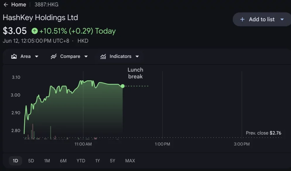Click the +10.51% (+0.29) Today change text
The width and height of the screenshot is (291, 171).
tap(77, 31)
